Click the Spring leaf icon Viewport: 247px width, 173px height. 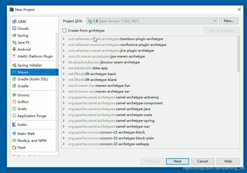(x=14, y=35)
